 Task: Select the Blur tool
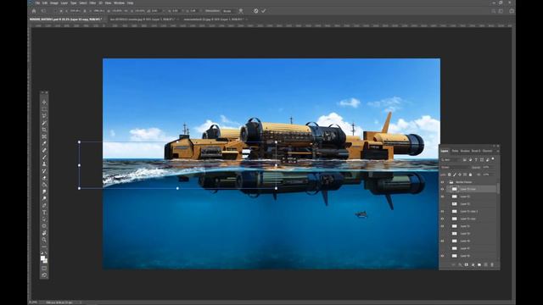(x=44, y=191)
